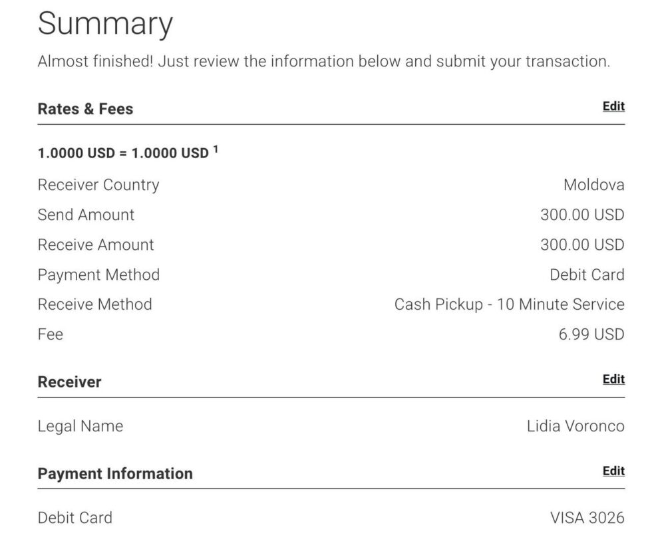The width and height of the screenshot is (652, 539).
Task: Click Edit link in the Receiver section
Action: point(613,379)
